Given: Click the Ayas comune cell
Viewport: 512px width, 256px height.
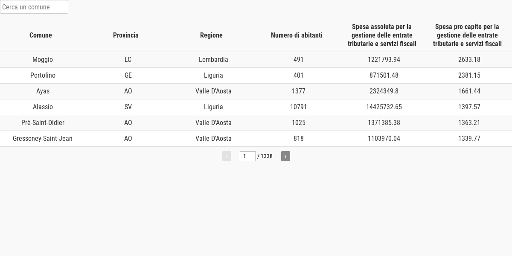Looking at the screenshot, I should [x=43, y=91].
